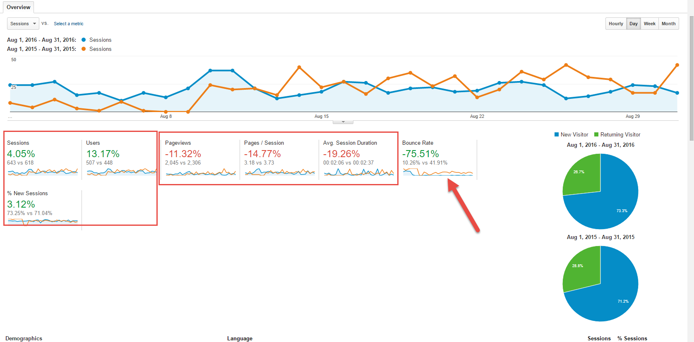Switch chart to Week view

pyautogui.click(x=649, y=24)
